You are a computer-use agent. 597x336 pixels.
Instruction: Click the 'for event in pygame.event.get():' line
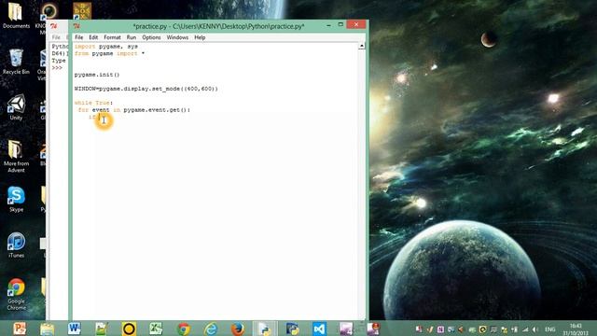tap(133, 110)
